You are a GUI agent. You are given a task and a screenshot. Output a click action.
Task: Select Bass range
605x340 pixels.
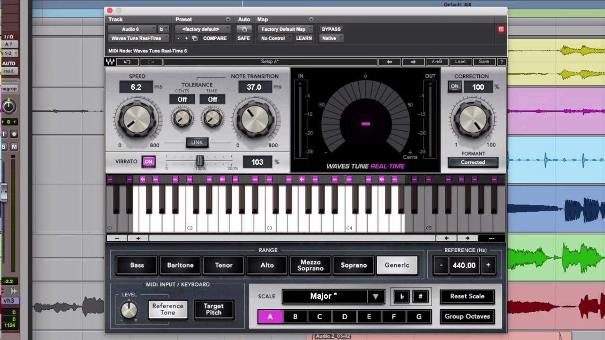(x=137, y=265)
